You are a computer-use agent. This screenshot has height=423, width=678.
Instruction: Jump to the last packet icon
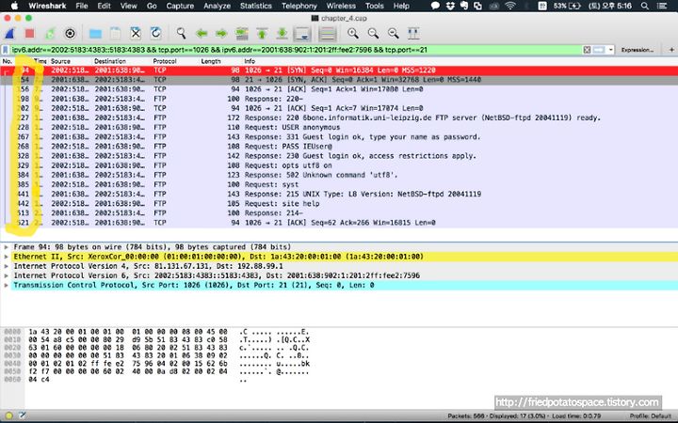coord(282,33)
